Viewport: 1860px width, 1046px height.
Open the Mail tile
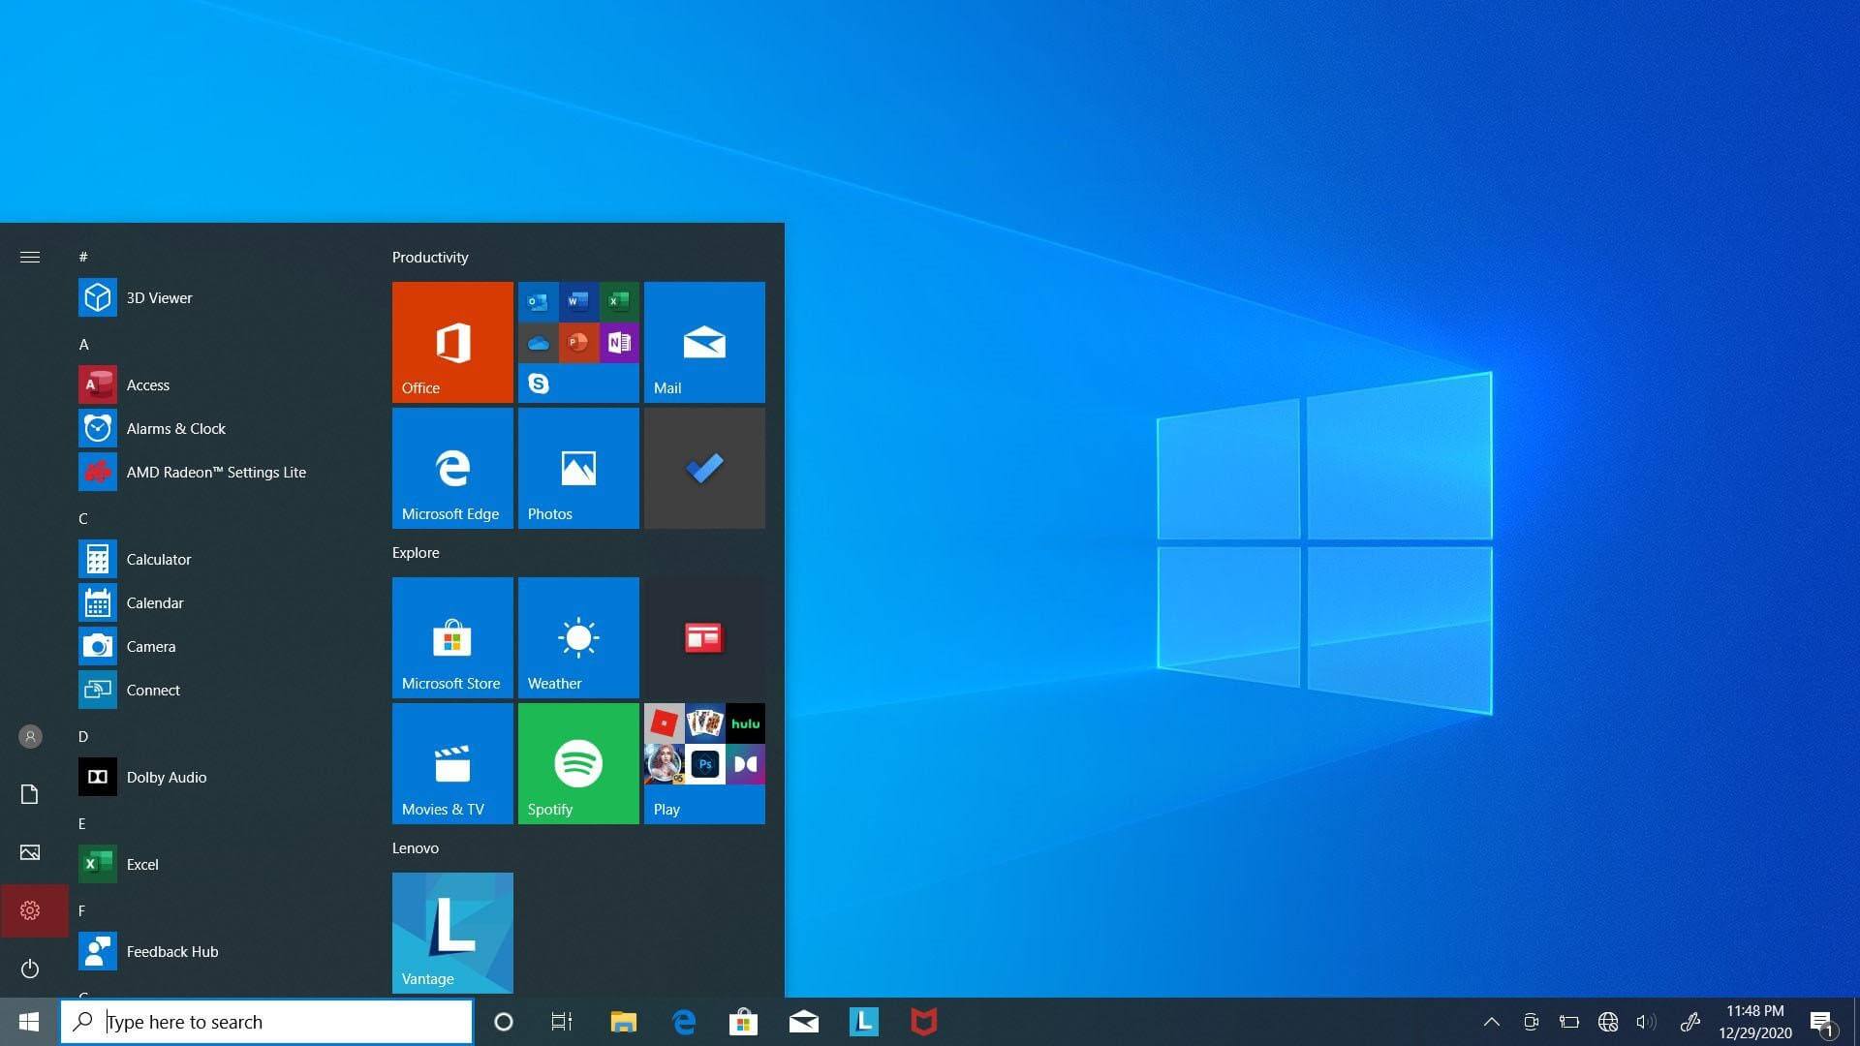(x=704, y=342)
